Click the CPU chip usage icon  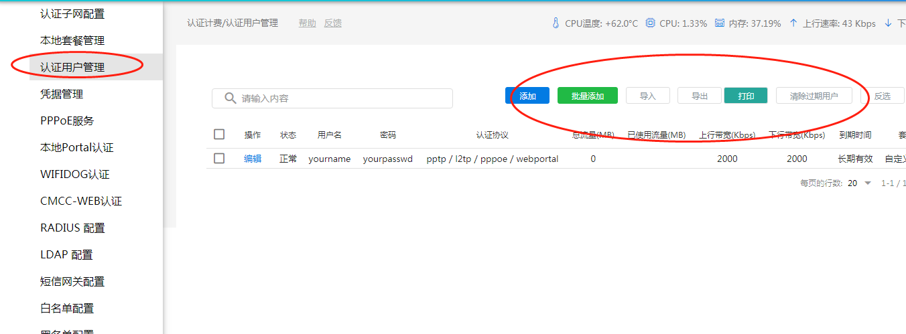pos(650,23)
